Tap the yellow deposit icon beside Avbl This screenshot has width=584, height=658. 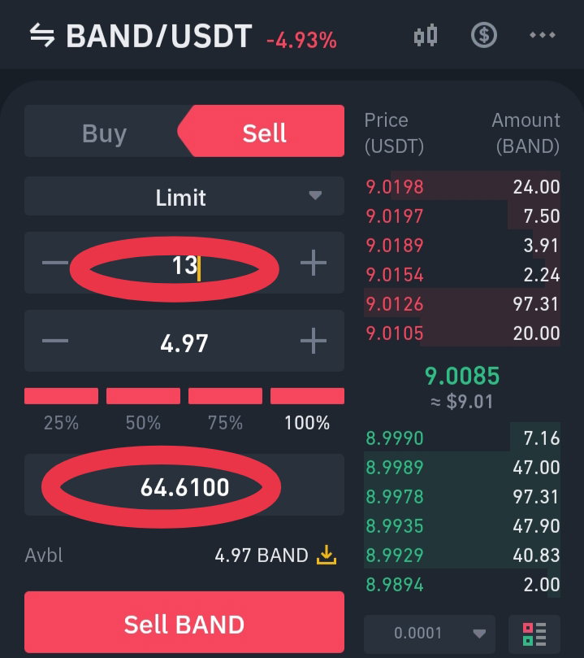pos(327,555)
